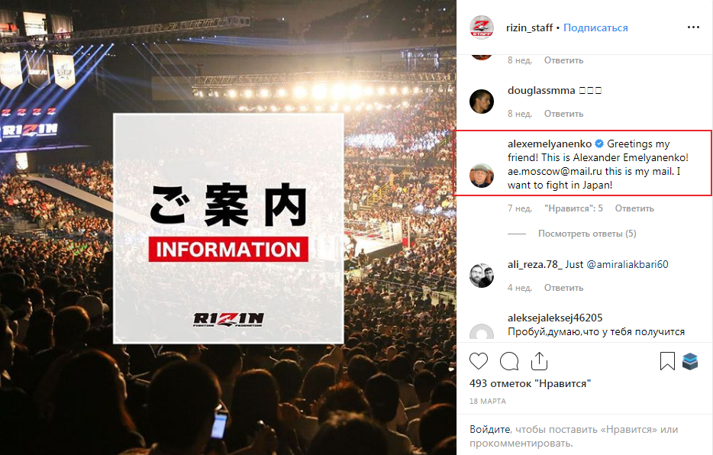Save the post with the bookmark icon
The image size is (713, 455).
(x=667, y=361)
